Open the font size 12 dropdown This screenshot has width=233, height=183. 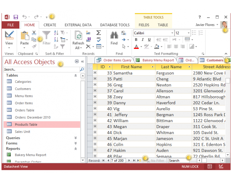(189, 33)
